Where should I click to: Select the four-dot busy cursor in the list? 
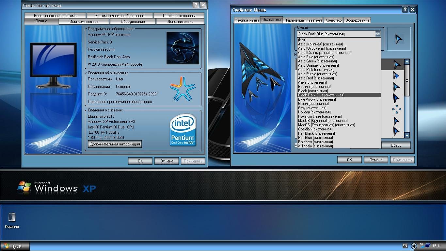396,109
